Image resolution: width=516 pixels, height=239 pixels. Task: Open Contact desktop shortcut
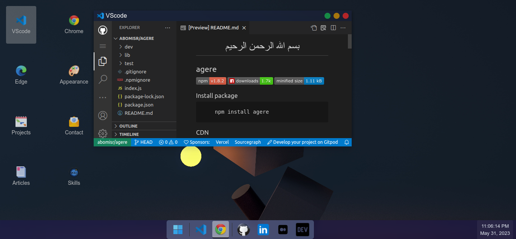pos(74,126)
